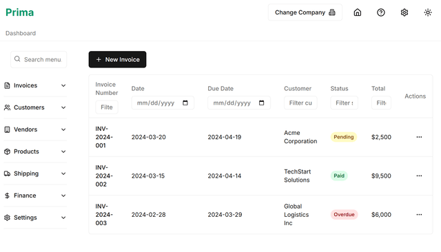Click the Finance dollar icon in sidebar
Image resolution: width=441 pixels, height=252 pixels.
click(x=8, y=196)
